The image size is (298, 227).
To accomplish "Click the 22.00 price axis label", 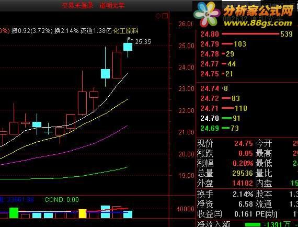I will point(186,111).
